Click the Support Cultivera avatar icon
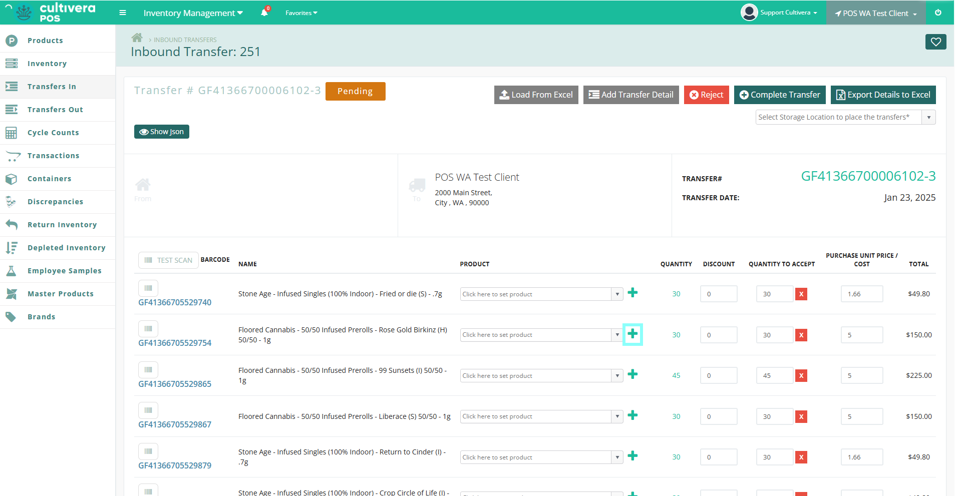The width and height of the screenshot is (955, 496). (x=749, y=13)
